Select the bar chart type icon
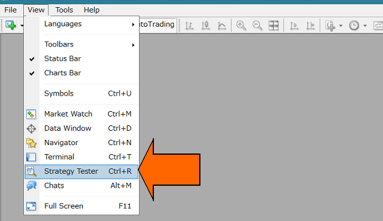Image resolution: width=383 pixels, height=221 pixels. tap(189, 26)
